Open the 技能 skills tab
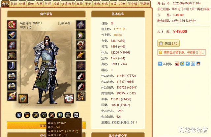 coord(14,4)
